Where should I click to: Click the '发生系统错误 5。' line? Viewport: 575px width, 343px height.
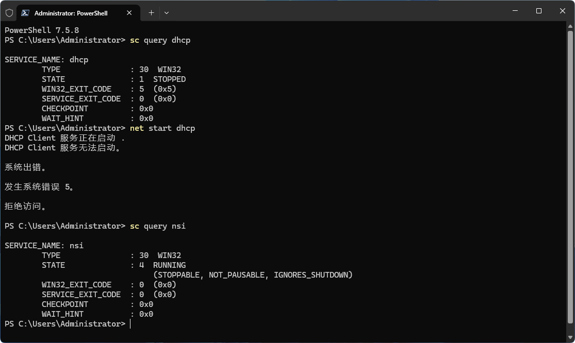click(40, 187)
